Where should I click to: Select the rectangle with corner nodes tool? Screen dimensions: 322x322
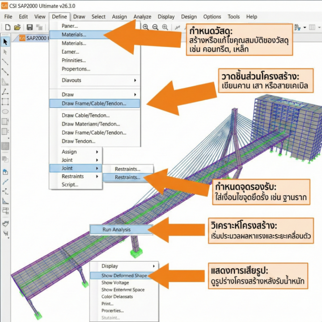tap(5, 102)
